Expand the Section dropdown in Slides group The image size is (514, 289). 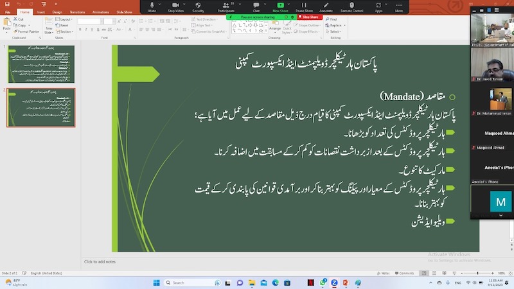point(66,31)
